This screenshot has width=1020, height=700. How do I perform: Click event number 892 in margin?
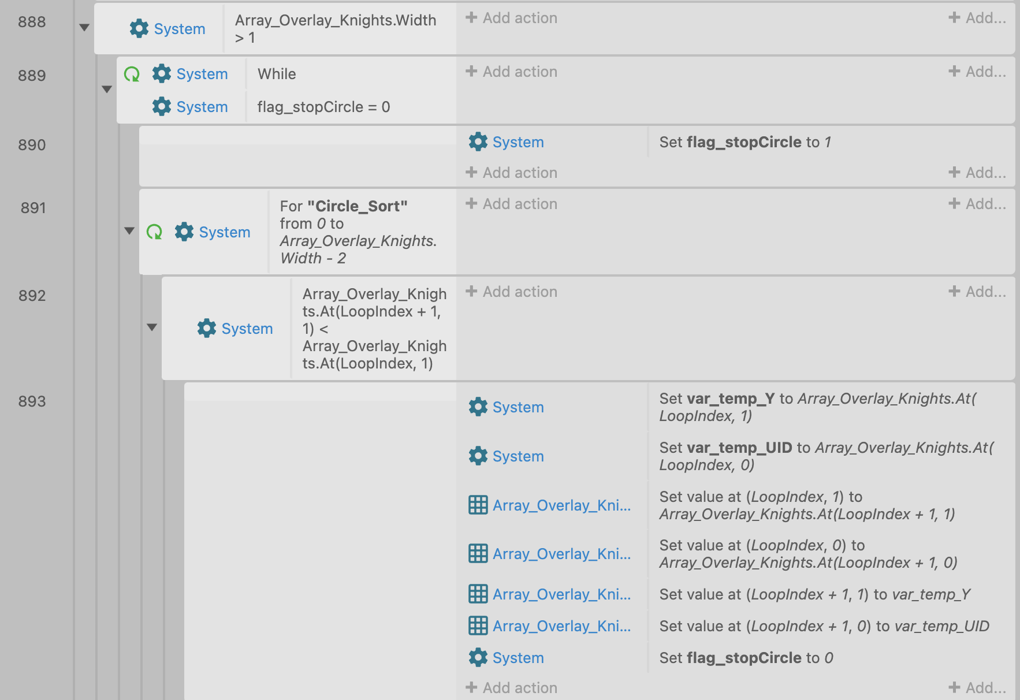coord(32,296)
